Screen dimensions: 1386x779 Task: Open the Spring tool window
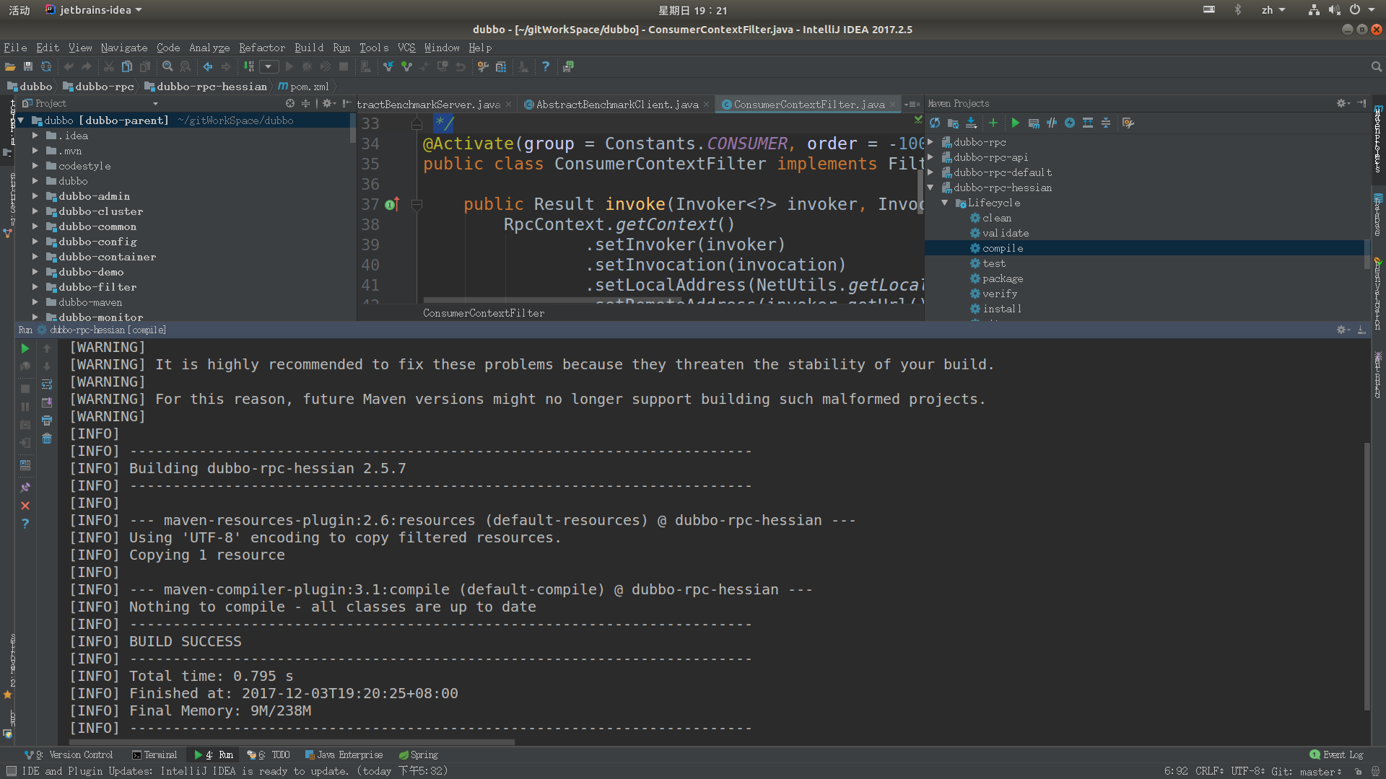coord(418,754)
